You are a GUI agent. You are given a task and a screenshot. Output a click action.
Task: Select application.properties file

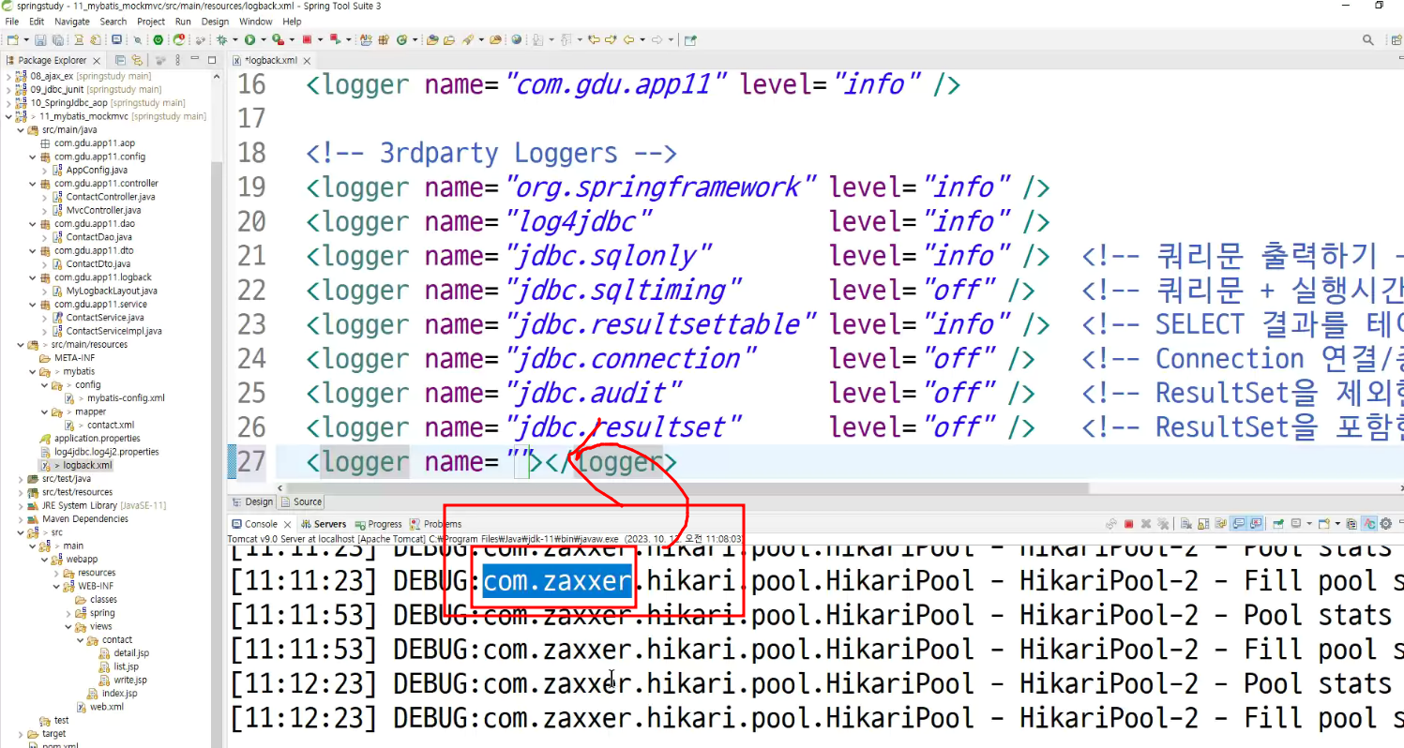97,438
